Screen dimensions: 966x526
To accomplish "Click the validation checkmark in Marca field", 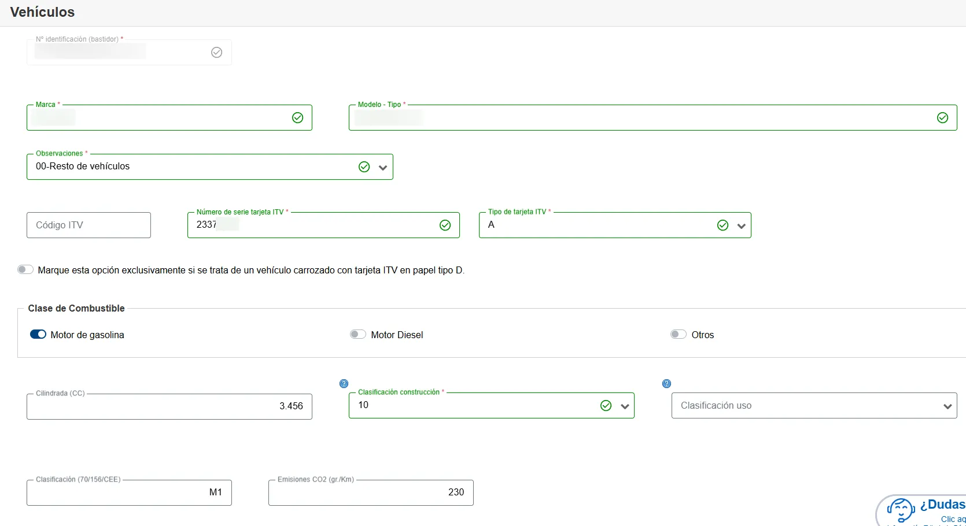I will pyautogui.click(x=297, y=118).
